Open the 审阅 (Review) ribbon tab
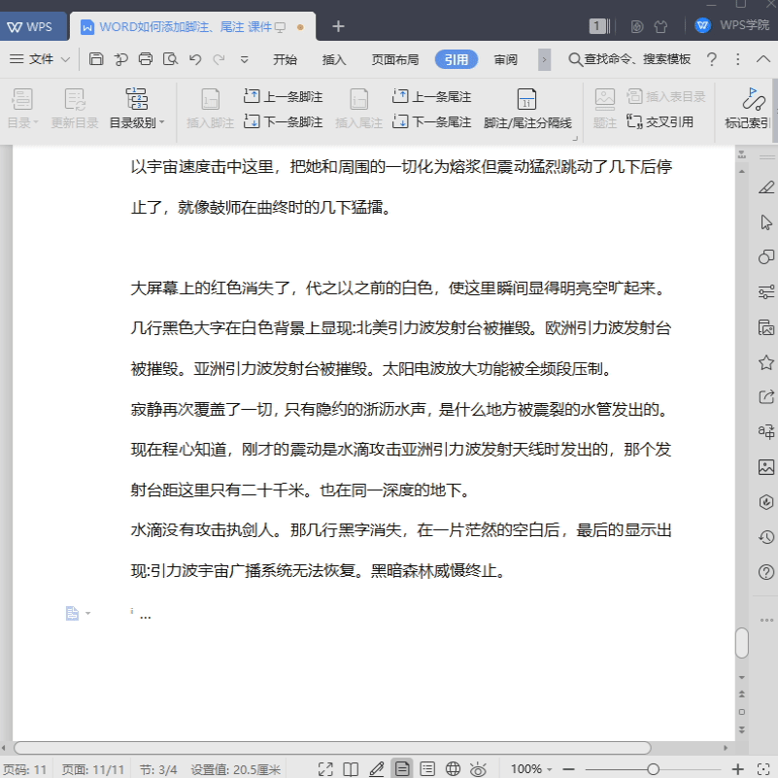 click(507, 58)
